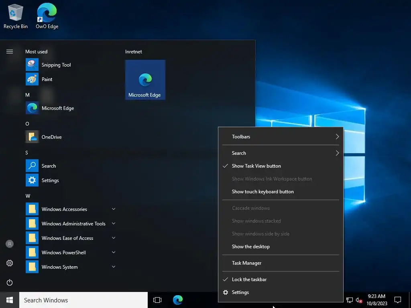The width and height of the screenshot is (411, 308).
Task: Click the Inretnet tile group heading
Action: tap(134, 52)
